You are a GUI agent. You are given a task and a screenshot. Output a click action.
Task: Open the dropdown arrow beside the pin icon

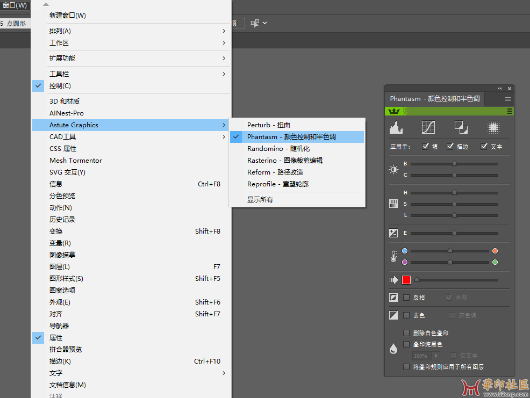[x=264, y=23]
